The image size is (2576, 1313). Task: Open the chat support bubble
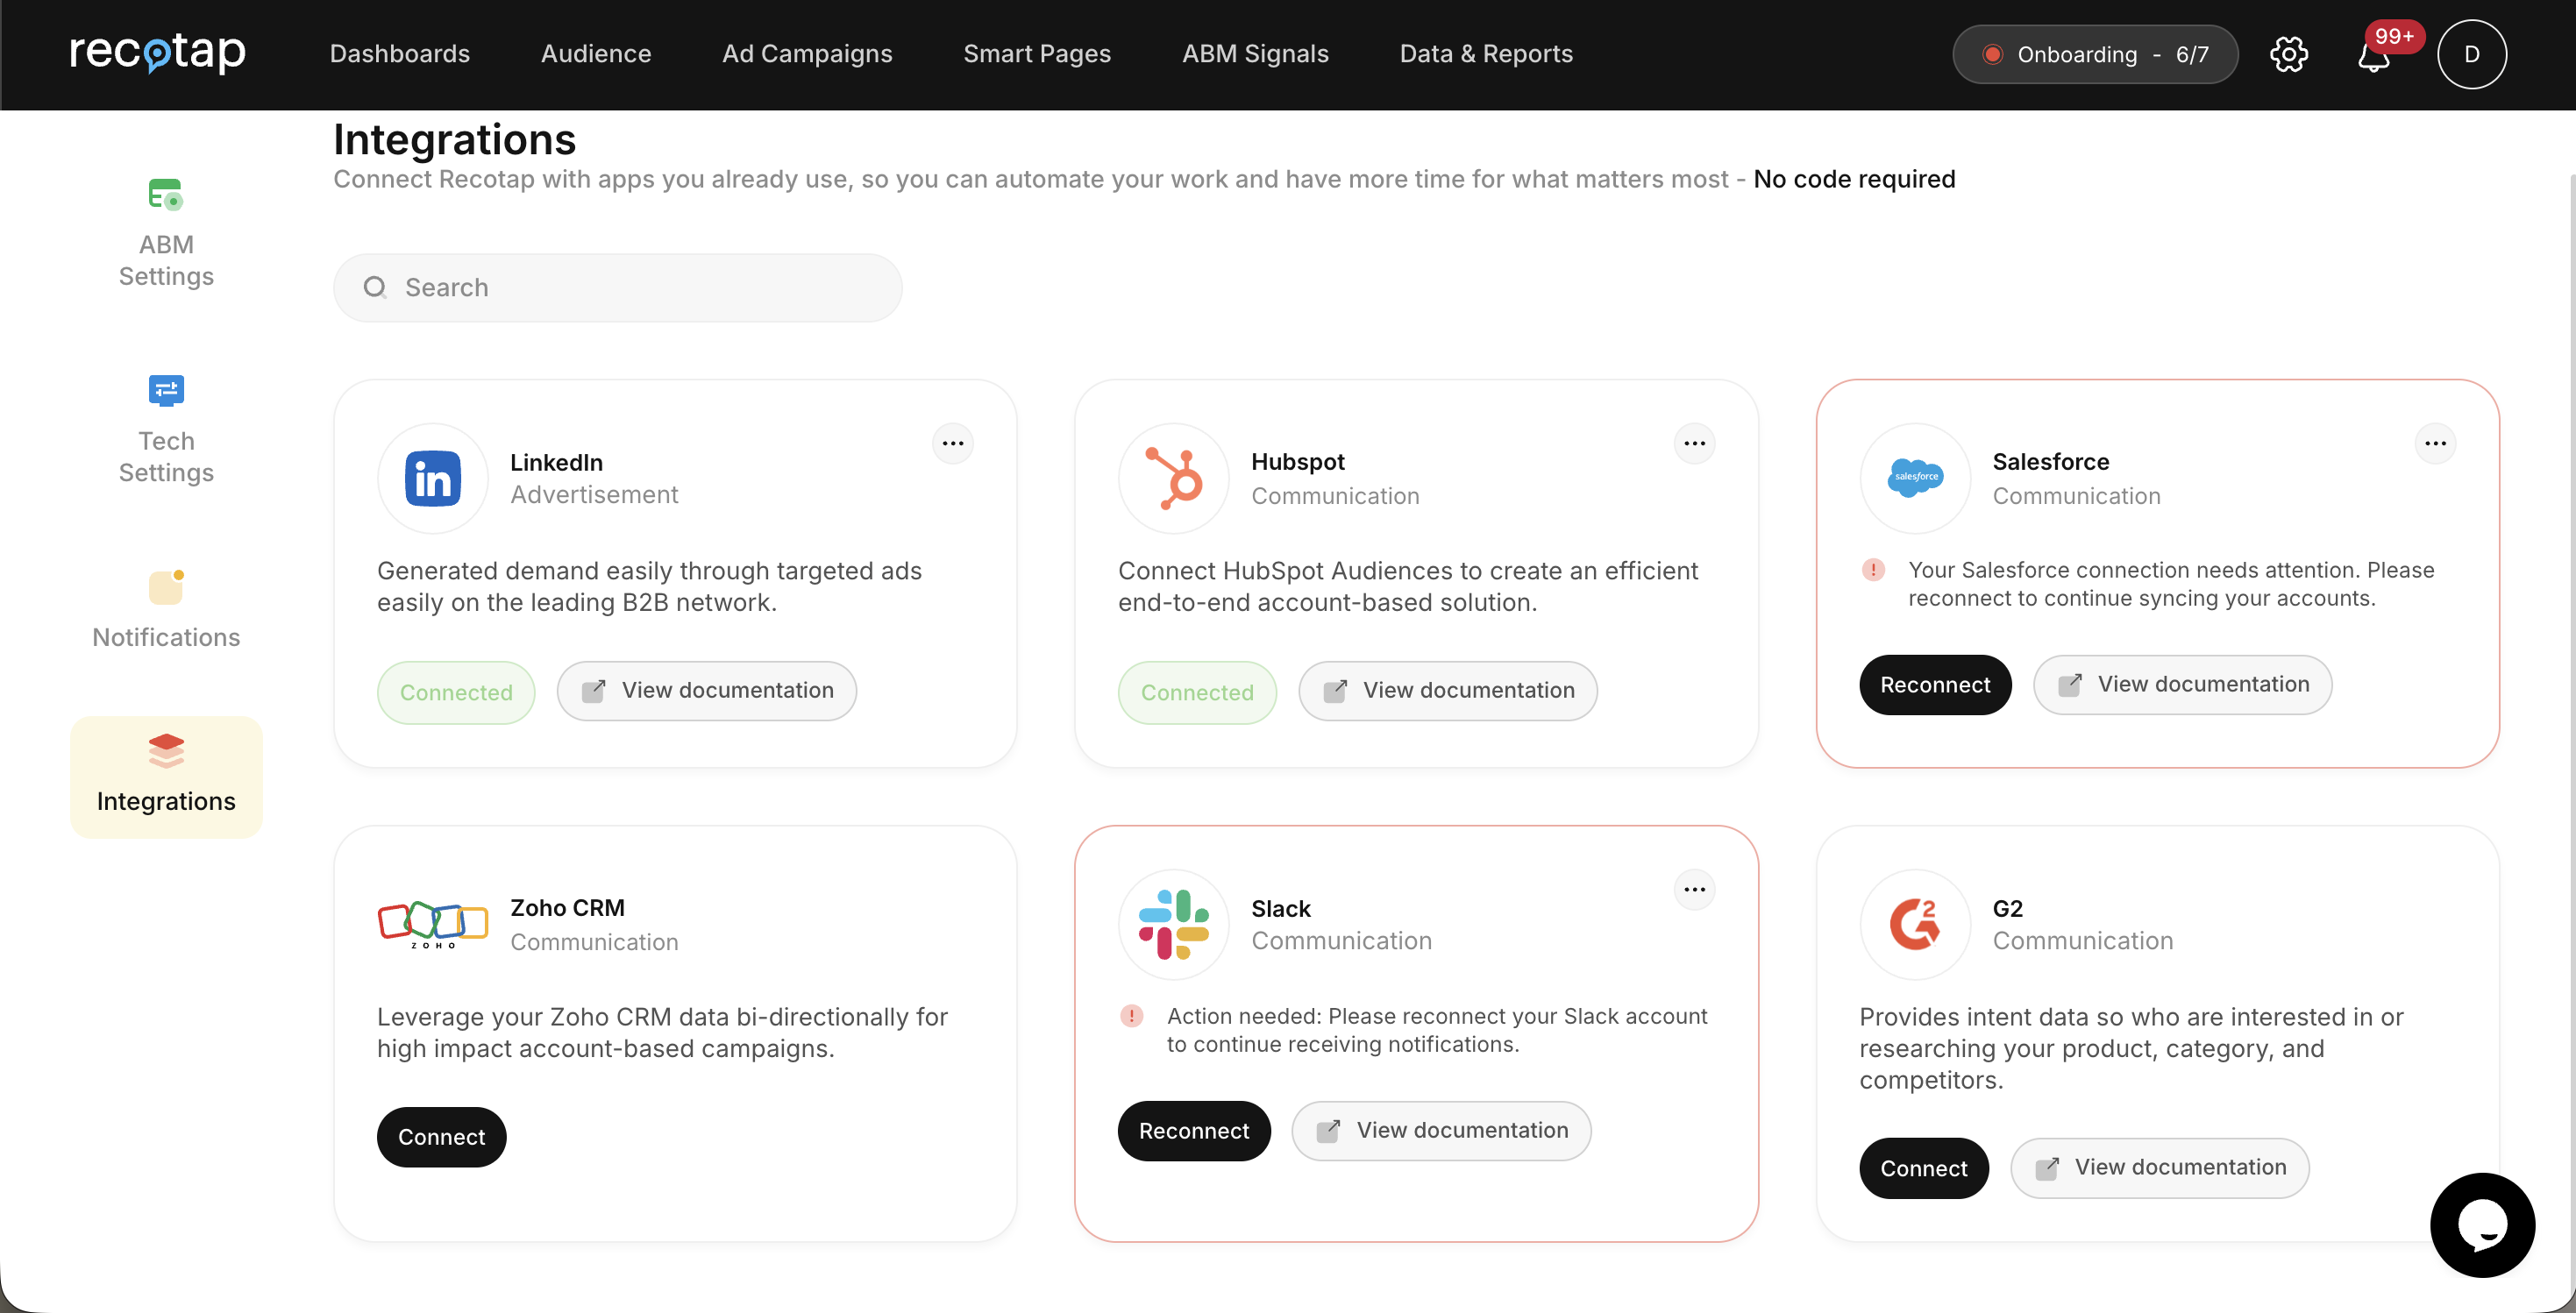(x=2482, y=1225)
